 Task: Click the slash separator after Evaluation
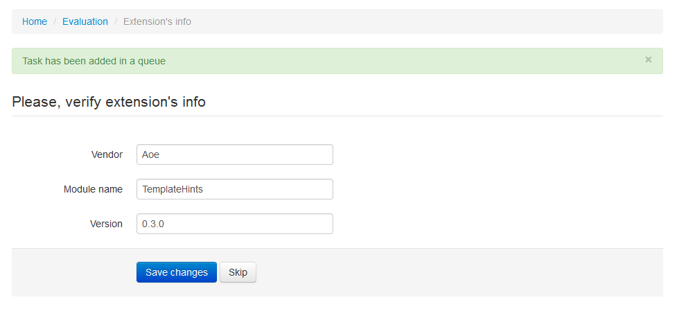(x=116, y=21)
